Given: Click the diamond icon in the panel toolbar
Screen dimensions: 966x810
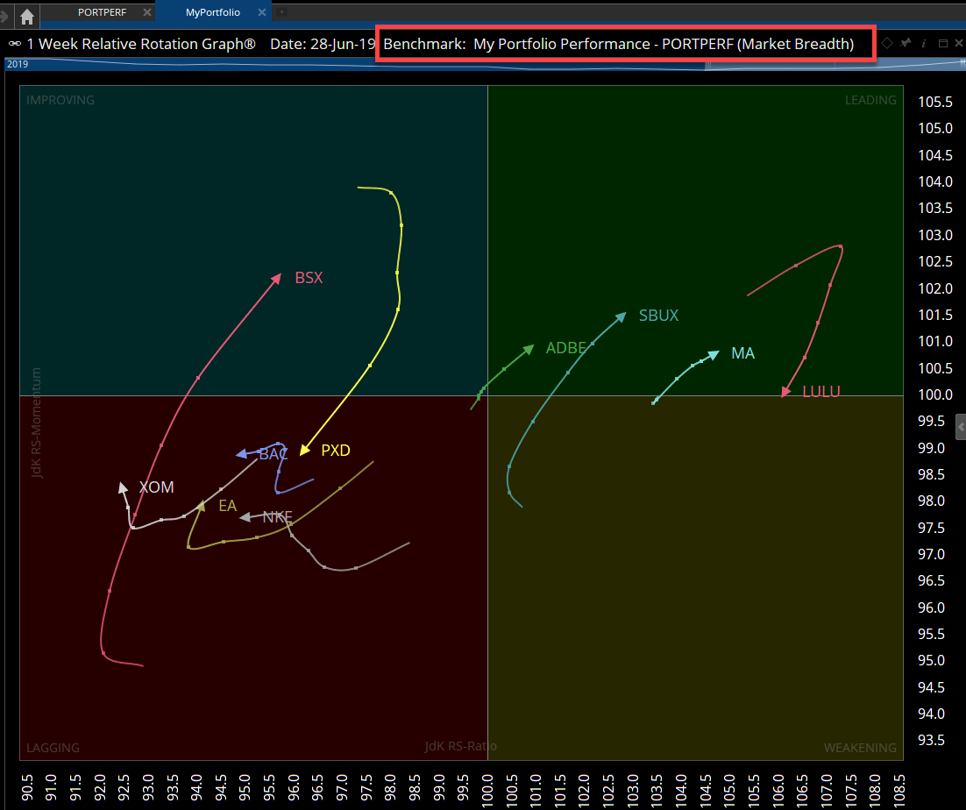Looking at the screenshot, I should click(887, 42).
